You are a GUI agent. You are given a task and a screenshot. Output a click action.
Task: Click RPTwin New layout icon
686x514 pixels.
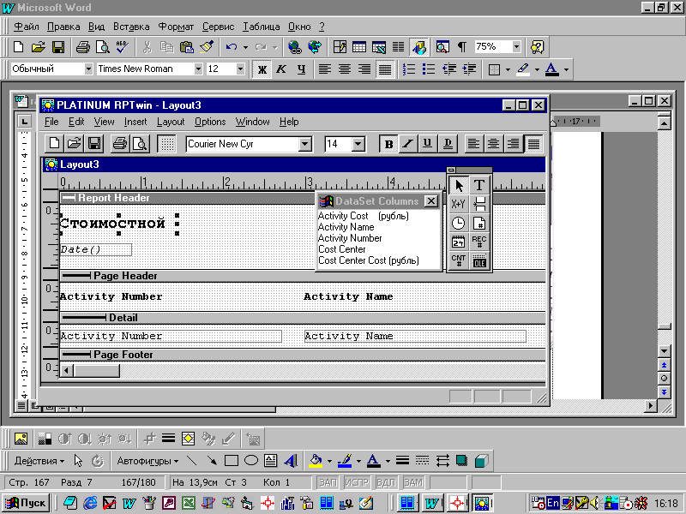(54, 143)
